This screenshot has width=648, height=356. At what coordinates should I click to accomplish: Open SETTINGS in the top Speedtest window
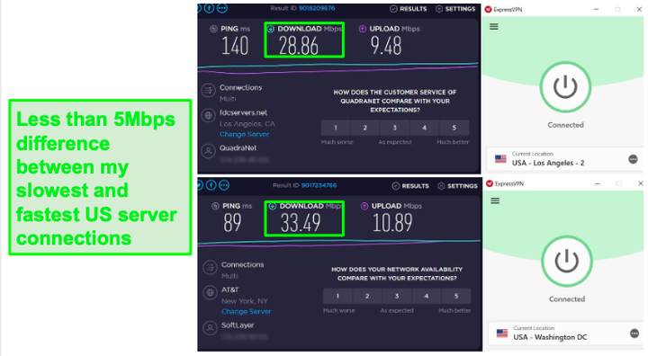[455, 9]
